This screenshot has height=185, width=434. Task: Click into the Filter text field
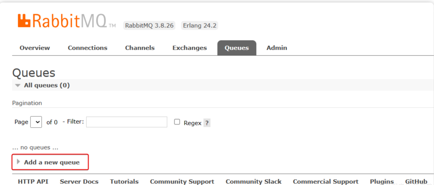pyautogui.click(x=127, y=122)
